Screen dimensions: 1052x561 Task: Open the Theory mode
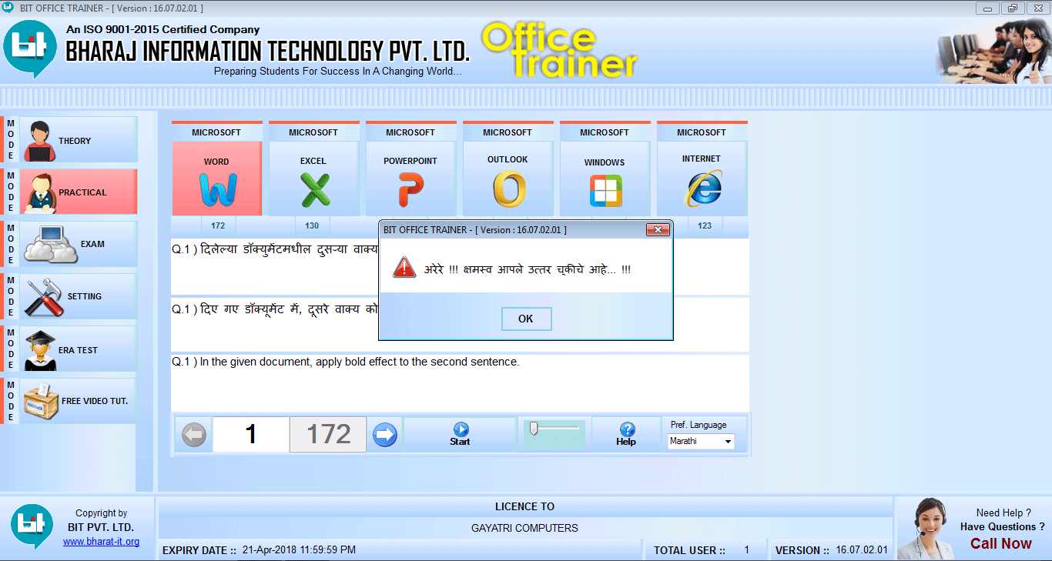[77, 140]
